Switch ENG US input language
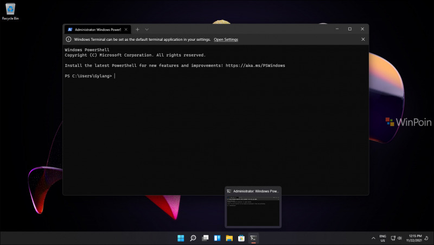The height and width of the screenshot is (245, 434). (x=382, y=238)
